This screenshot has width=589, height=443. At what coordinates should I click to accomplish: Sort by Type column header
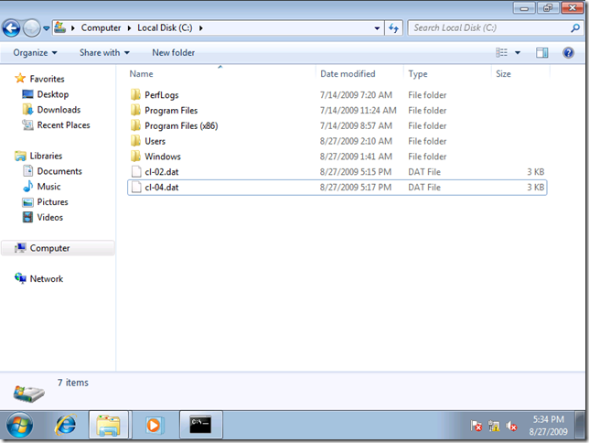pos(418,74)
